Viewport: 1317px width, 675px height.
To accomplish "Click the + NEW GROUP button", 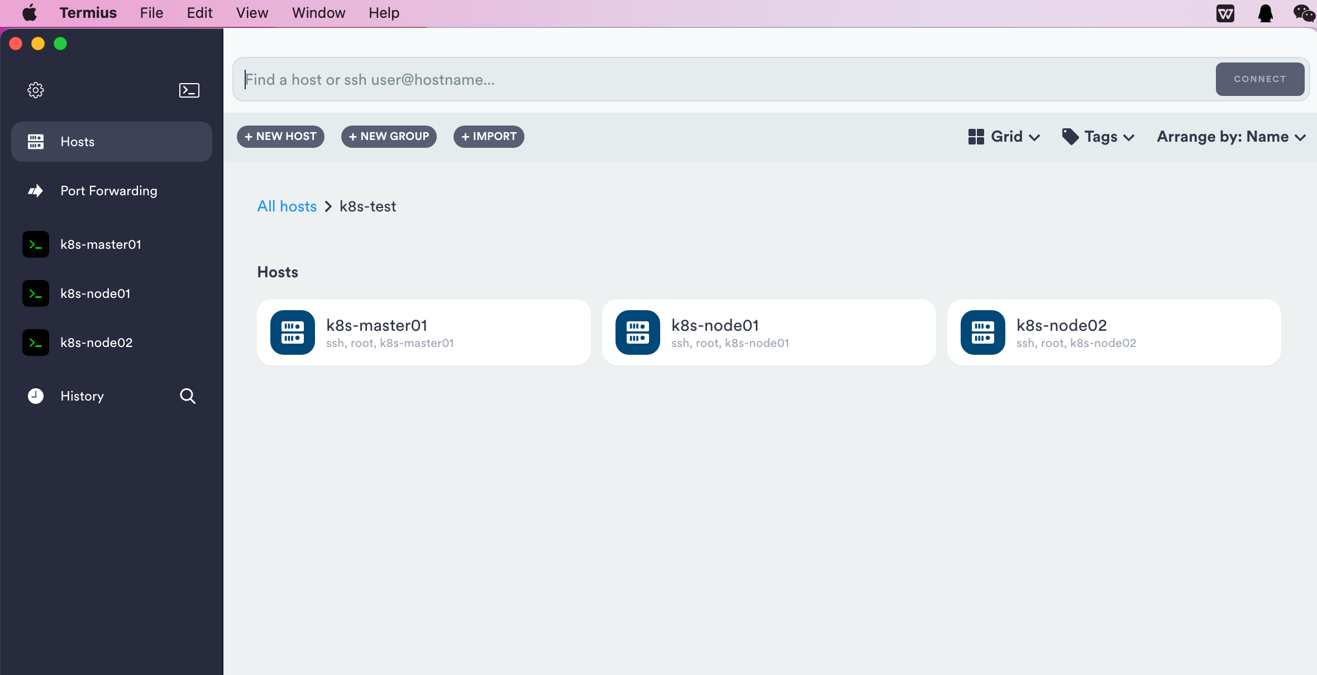I will (389, 137).
